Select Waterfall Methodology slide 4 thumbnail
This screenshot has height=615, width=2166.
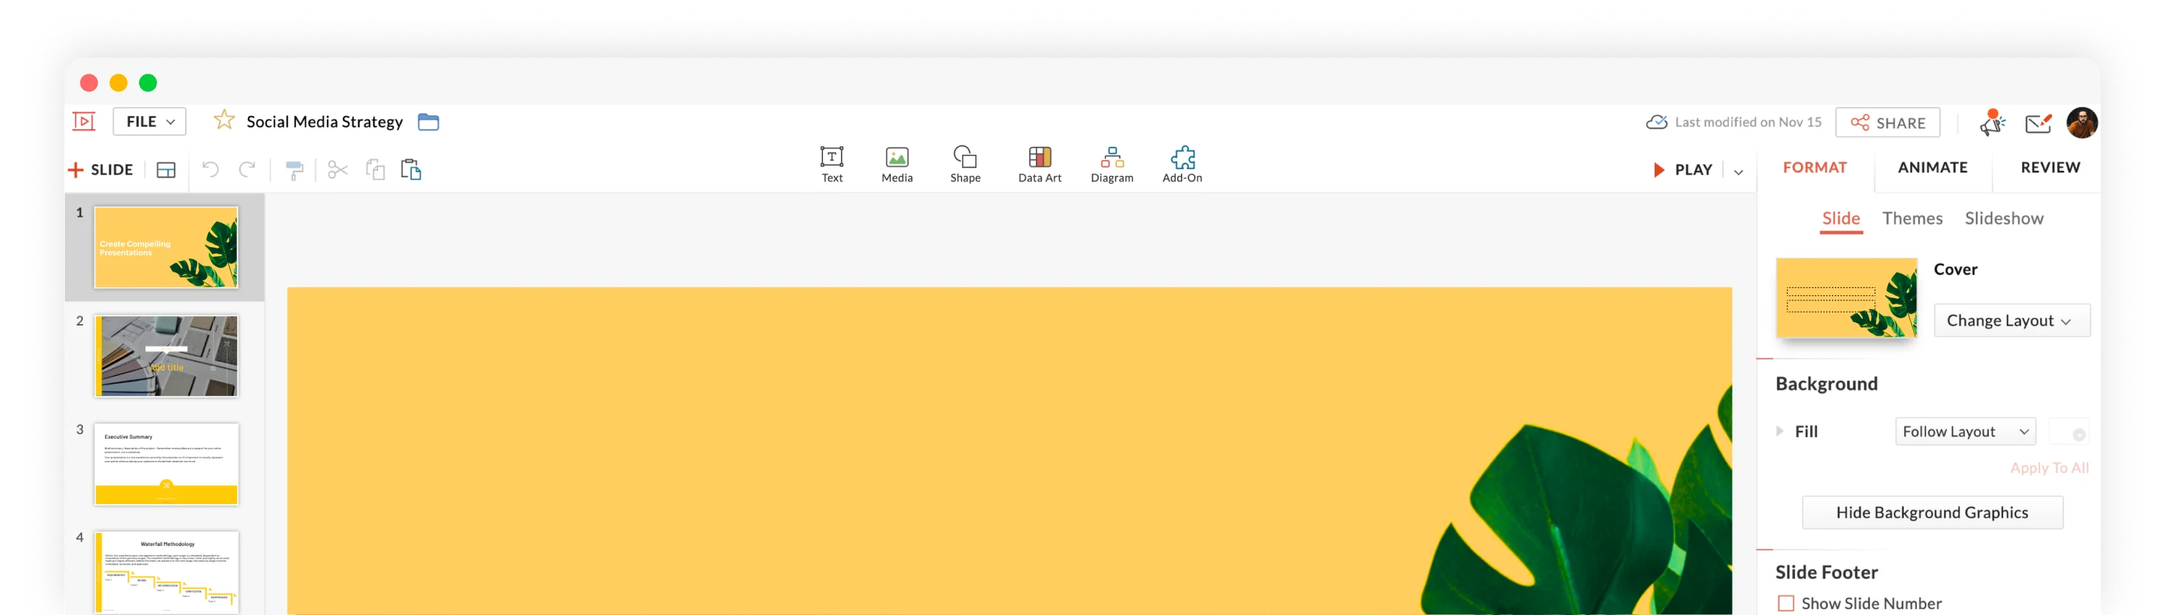166,572
